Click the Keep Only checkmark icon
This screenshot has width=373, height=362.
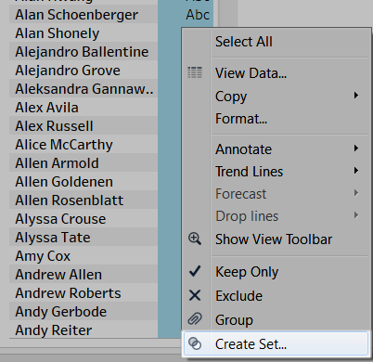[x=195, y=271]
